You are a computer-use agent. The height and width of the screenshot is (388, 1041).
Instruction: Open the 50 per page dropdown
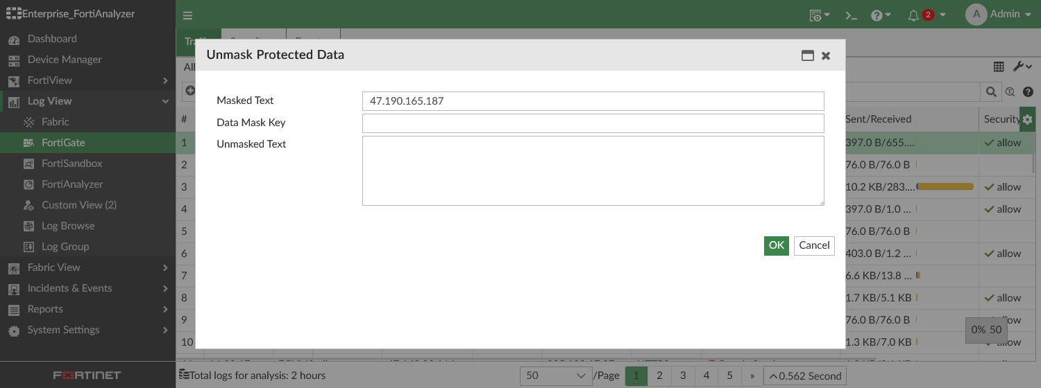[x=556, y=376]
